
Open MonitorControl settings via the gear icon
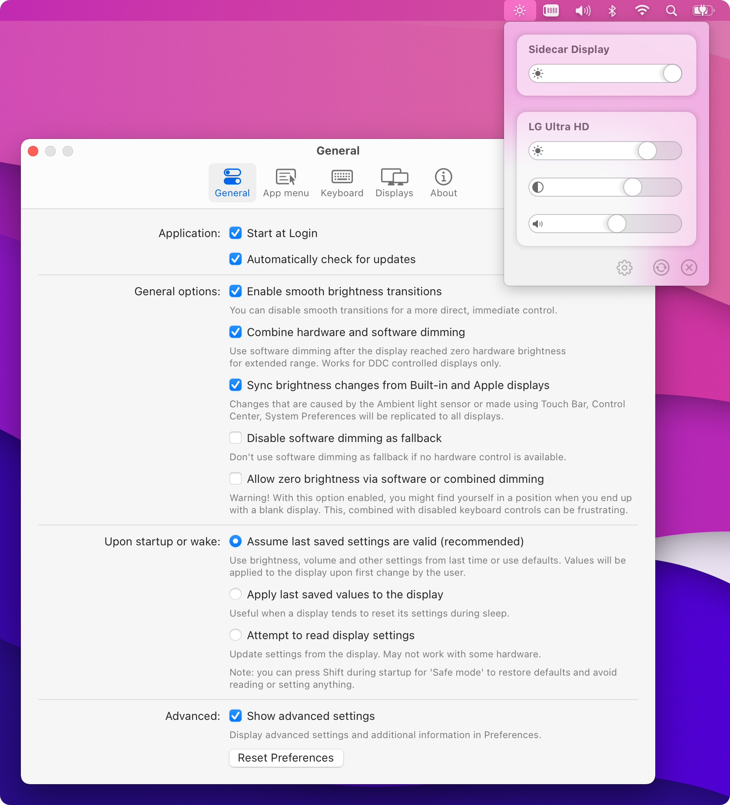624,268
